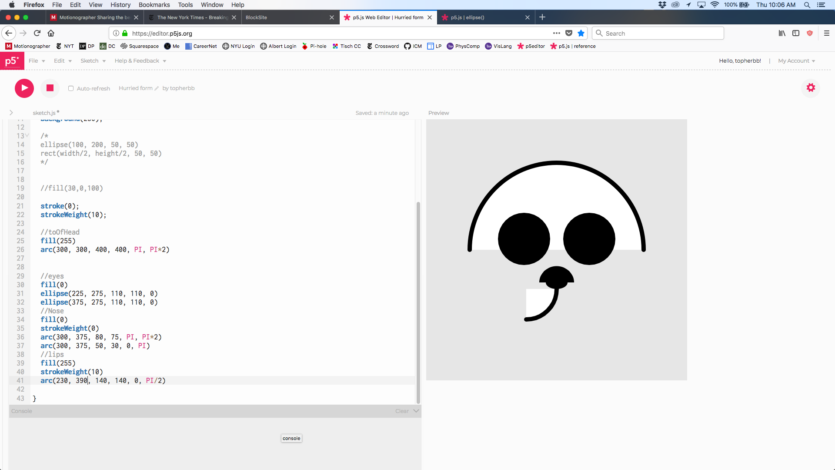The image size is (835, 470).
Task: Open the Firefox hamburger menu
Action: click(x=827, y=33)
